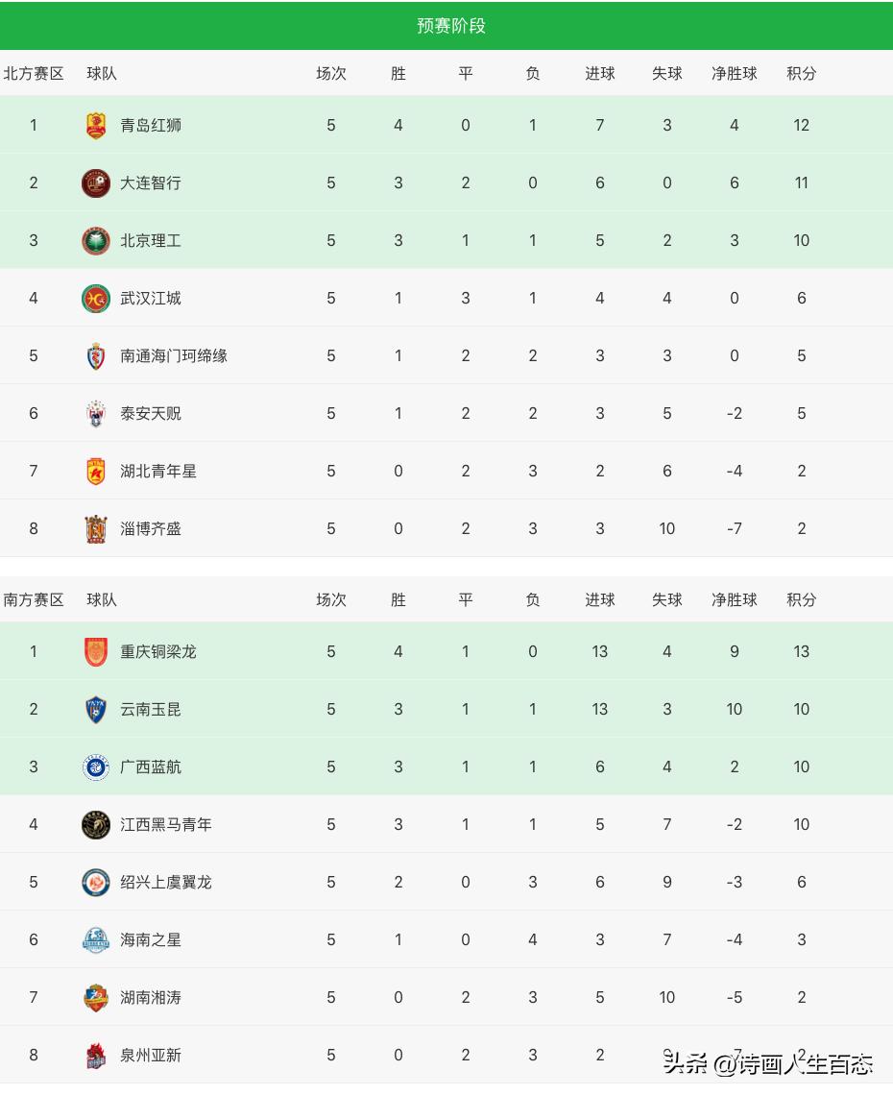Click the 南通海门珂缔缘 team badge
This screenshot has width=893, height=1095.
[96, 356]
